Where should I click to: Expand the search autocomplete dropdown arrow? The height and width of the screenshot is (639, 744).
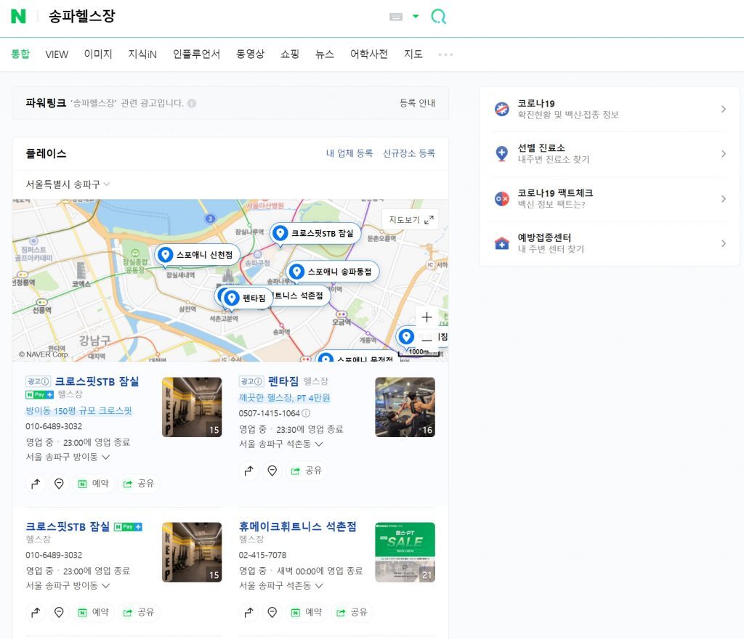(416, 17)
